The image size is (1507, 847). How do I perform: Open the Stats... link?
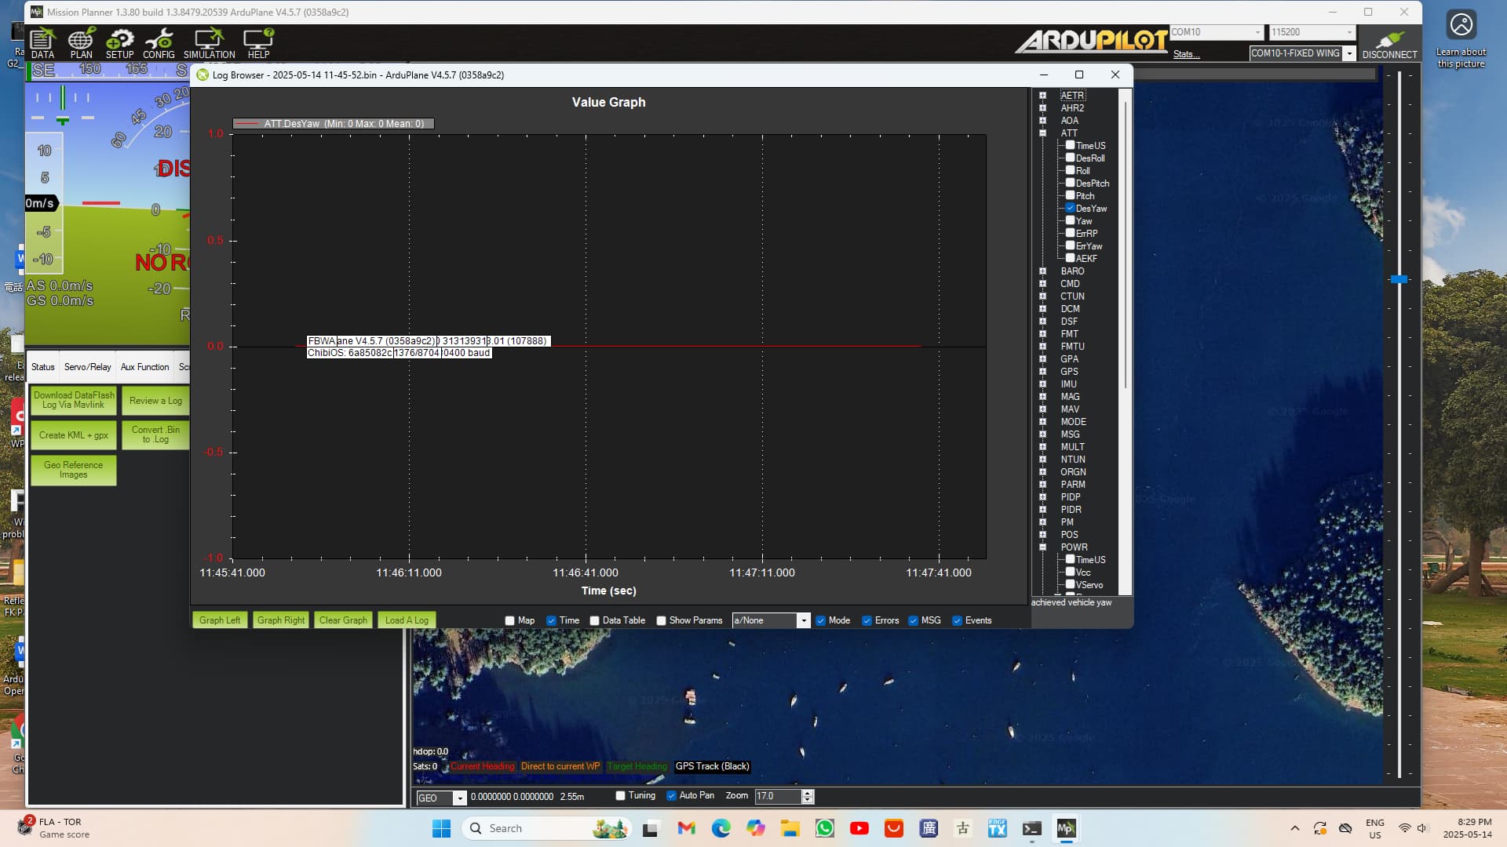[x=1186, y=54]
